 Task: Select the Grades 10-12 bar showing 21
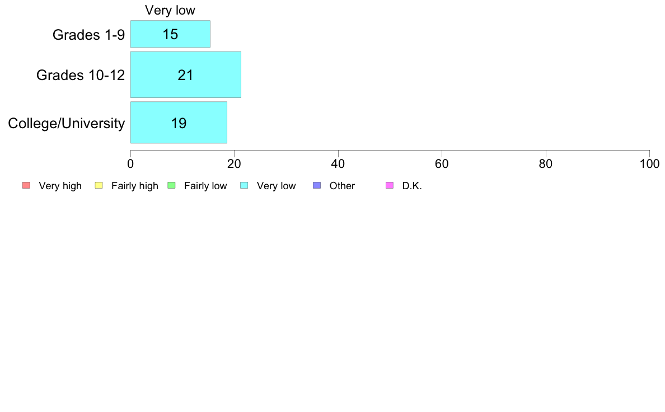[x=186, y=74]
